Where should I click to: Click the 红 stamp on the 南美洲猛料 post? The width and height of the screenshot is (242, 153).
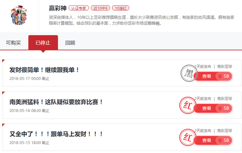click(x=188, y=105)
